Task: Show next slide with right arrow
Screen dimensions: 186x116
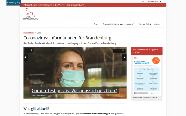Action: pyautogui.click(x=124, y=58)
